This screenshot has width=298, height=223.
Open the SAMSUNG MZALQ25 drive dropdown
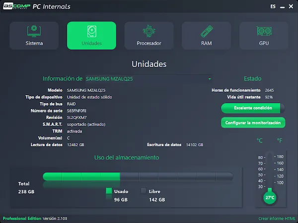click(149, 79)
